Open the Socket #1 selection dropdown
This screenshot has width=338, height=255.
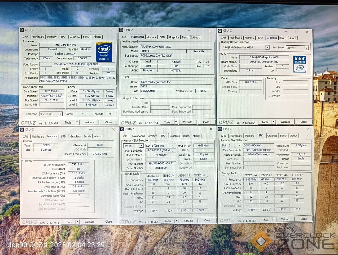60,114
